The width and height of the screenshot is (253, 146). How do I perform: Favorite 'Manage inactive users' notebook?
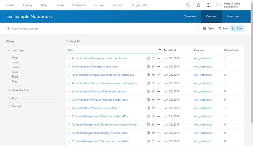(153, 67)
